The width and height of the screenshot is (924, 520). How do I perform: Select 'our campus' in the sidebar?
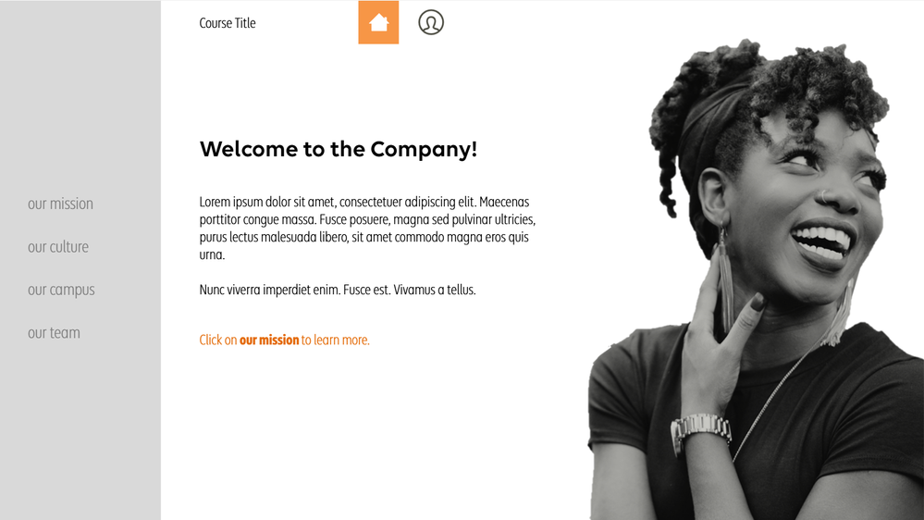coord(61,290)
